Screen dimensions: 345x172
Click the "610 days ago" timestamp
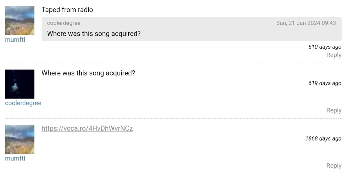[324, 47]
